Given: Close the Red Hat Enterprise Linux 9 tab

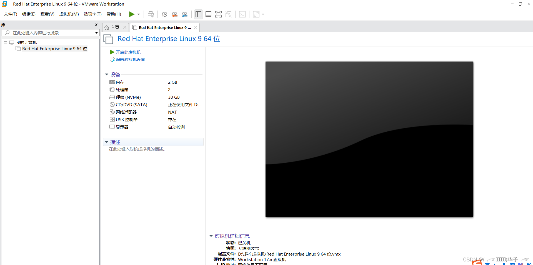Looking at the screenshot, I should [x=196, y=27].
